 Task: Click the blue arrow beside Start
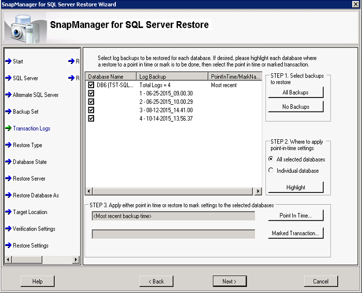(8, 61)
